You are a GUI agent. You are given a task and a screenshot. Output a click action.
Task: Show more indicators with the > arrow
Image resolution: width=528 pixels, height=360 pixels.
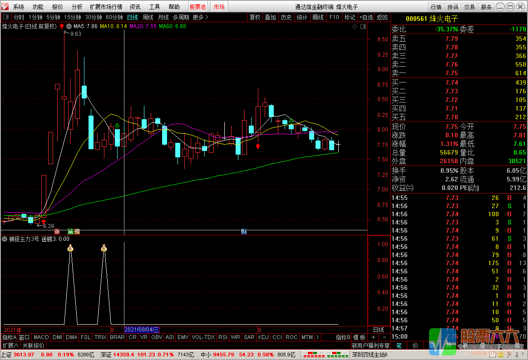click(317, 337)
